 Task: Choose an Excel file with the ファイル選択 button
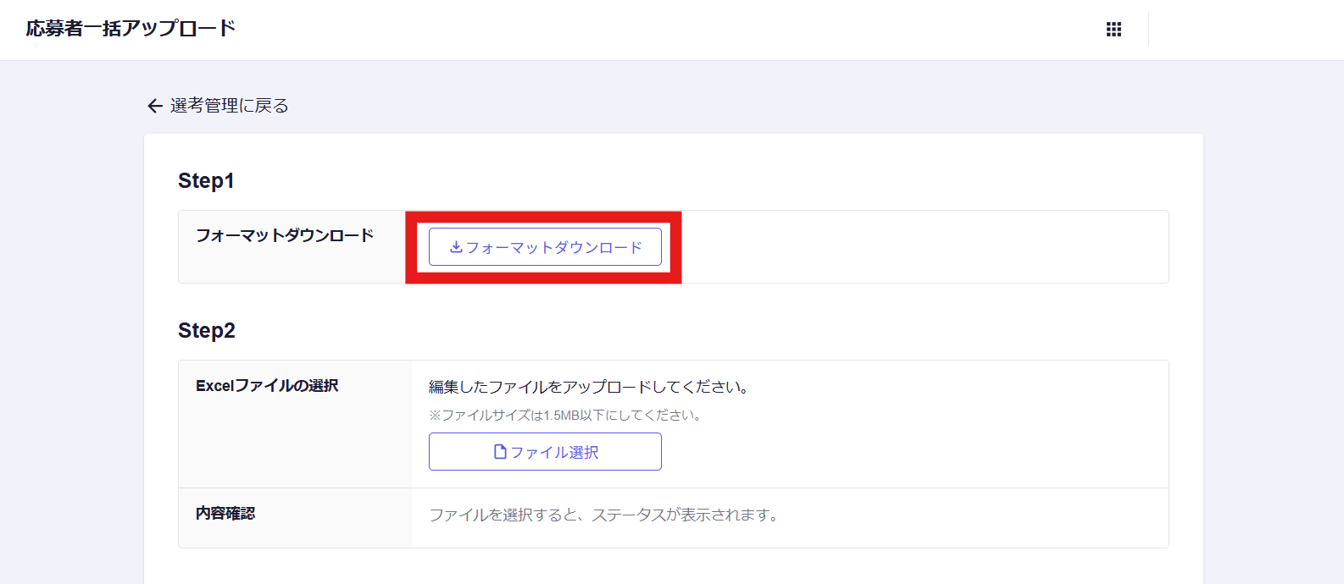(x=545, y=452)
